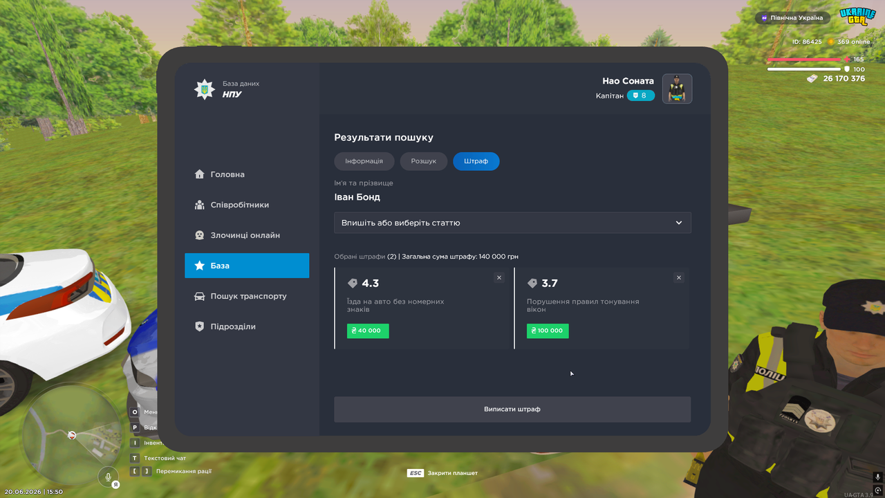This screenshot has height=498, width=885.
Task: Click the Капітан rank label
Action: [610, 96]
